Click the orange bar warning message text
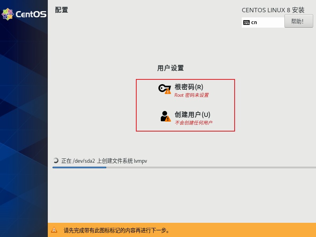 [117, 230]
